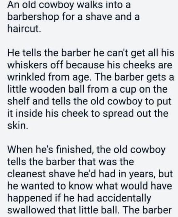Select the word "swallowed" in the last line
Image resolution: width=178 pixels, height=217 pixels.
31,210
